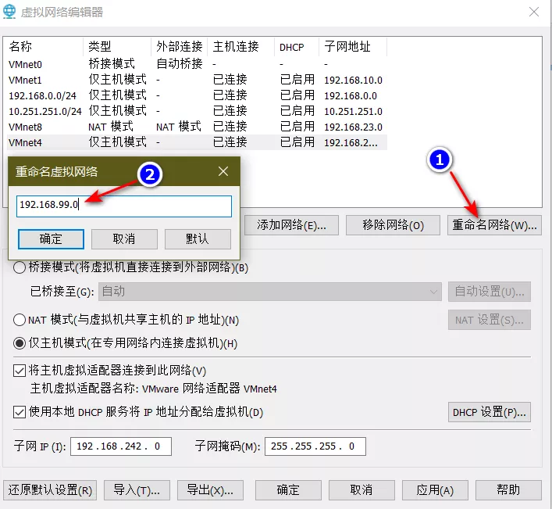This screenshot has width=552, height=509.
Task: Close the rename virtual network dialog
Action: click(223, 171)
